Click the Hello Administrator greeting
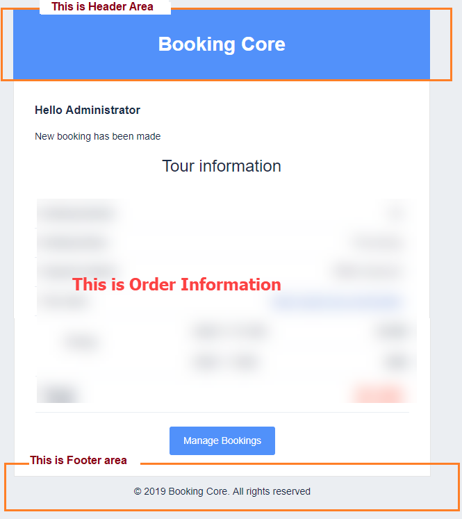The width and height of the screenshot is (462, 519). tap(88, 110)
